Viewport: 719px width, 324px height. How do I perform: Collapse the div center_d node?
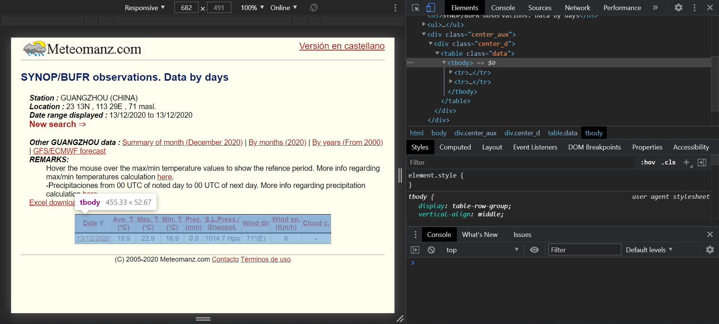[x=431, y=44]
